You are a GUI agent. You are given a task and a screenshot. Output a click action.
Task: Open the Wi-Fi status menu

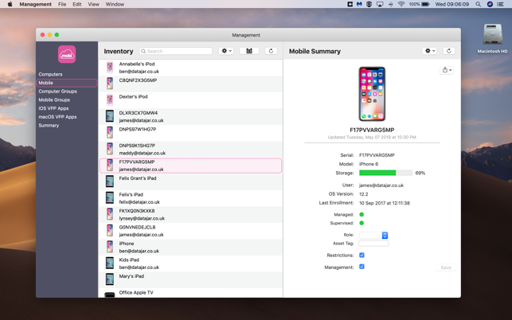click(x=401, y=4)
